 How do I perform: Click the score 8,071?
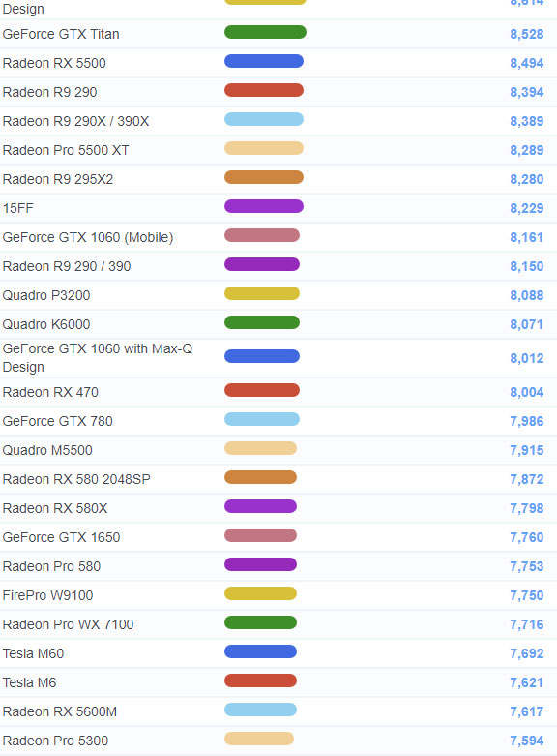point(527,324)
